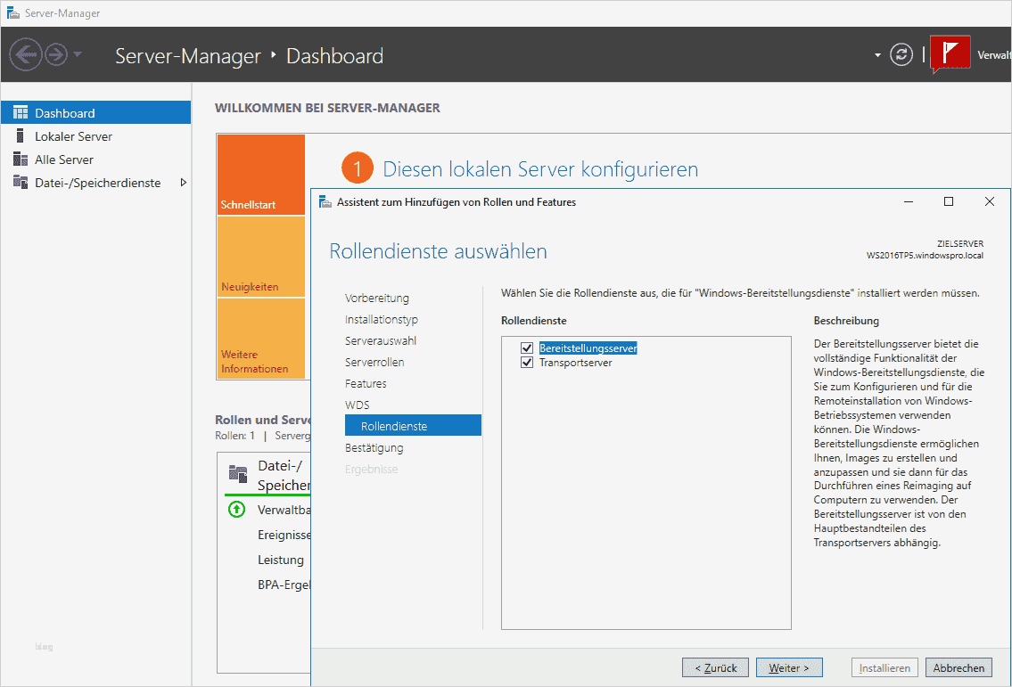
Task: Go to WDS wizard step
Action: point(357,405)
